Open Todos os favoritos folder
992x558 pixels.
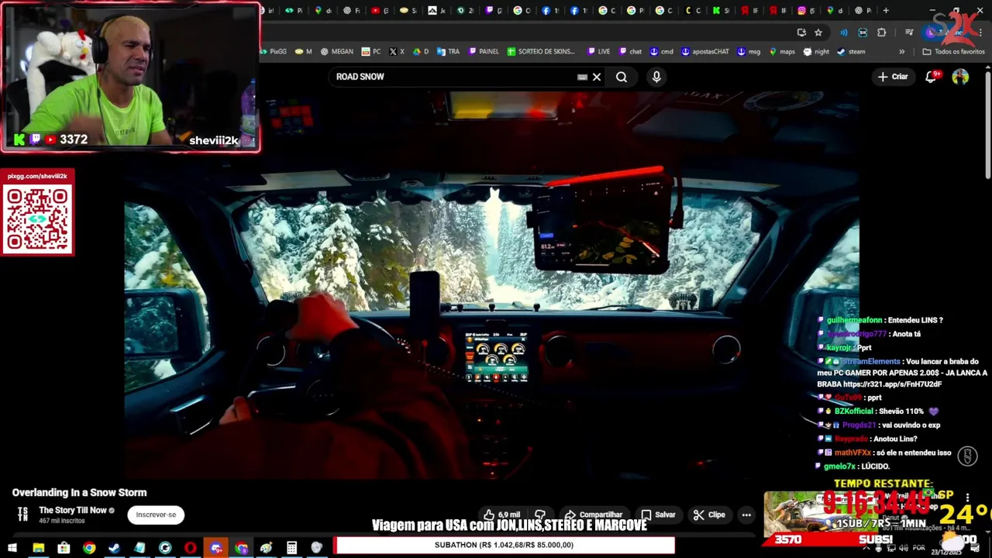click(x=953, y=51)
